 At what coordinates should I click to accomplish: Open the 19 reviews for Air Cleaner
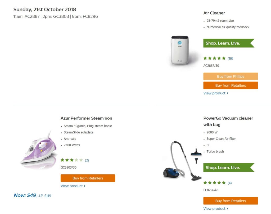click(x=230, y=59)
